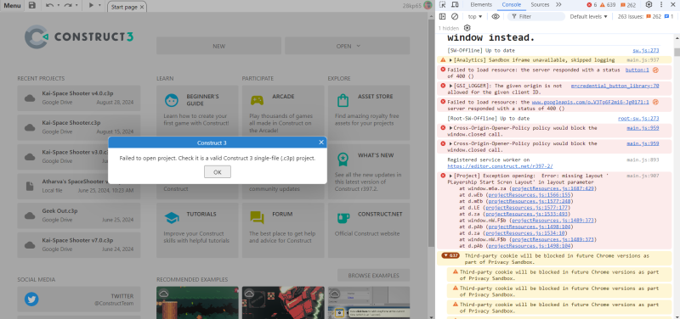
Task: Open the sw.js:273 source link
Action: (645, 50)
